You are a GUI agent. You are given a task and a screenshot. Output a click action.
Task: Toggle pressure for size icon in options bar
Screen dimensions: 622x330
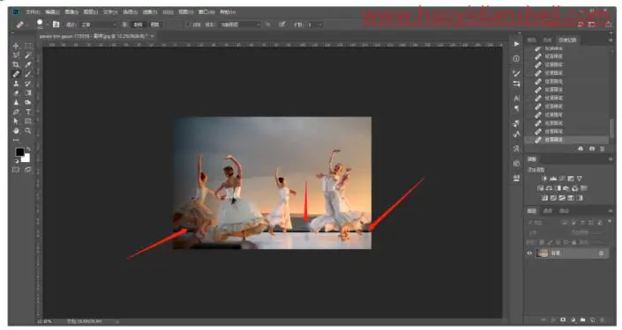pos(282,25)
